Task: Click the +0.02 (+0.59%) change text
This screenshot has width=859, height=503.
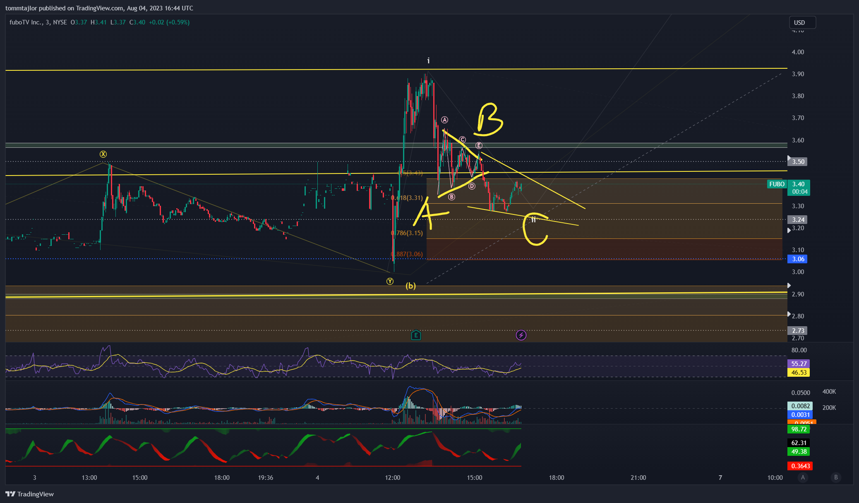Action: (x=169, y=22)
